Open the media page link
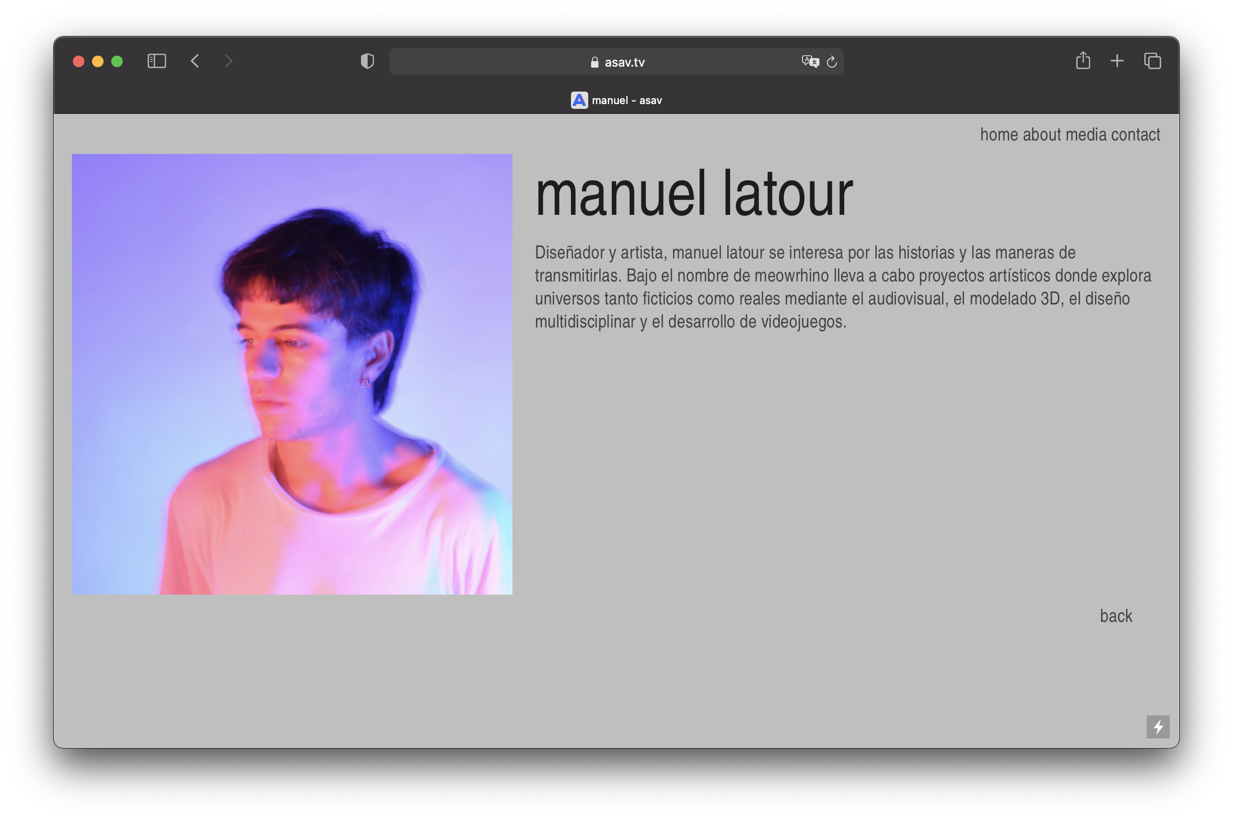The width and height of the screenshot is (1233, 819). (x=1086, y=135)
